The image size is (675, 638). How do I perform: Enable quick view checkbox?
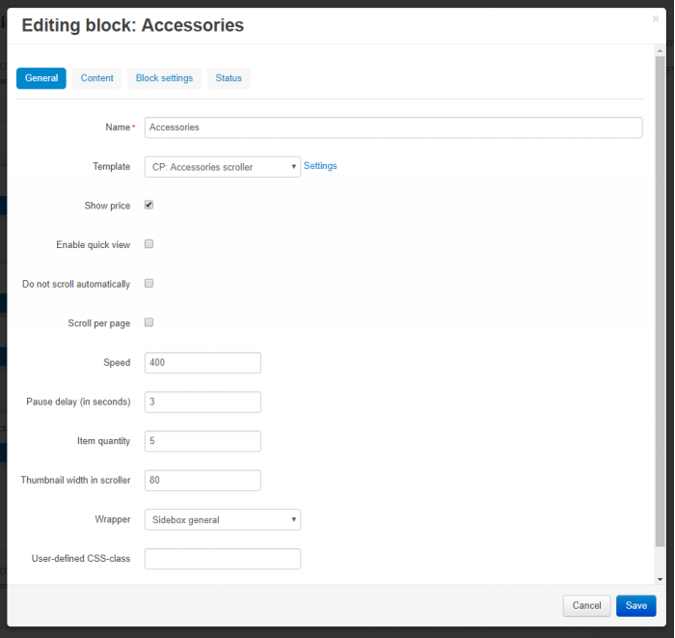(x=148, y=244)
